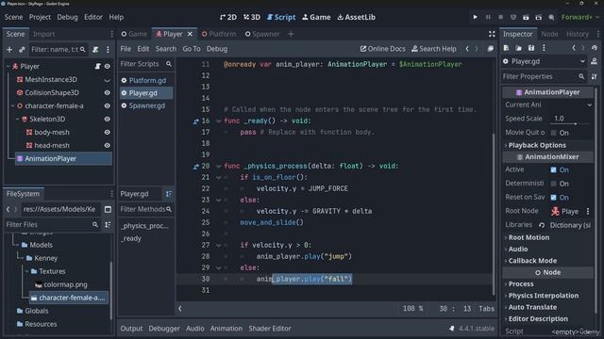Screen dimensions: 604x339
Task: Uncheck the Active checkbox
Action: tap(554, 169)
